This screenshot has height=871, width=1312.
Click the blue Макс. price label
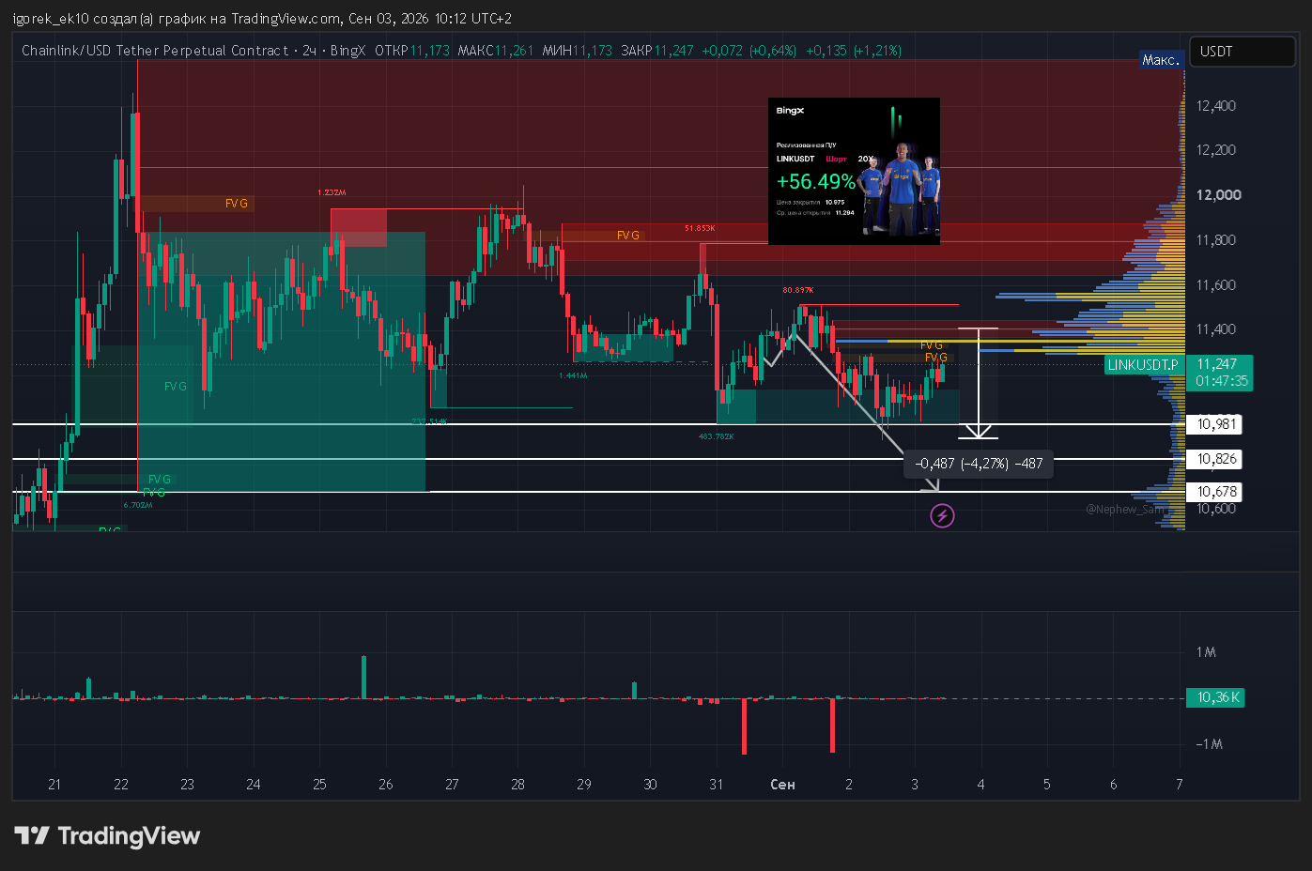click(x=1161, y=59)
